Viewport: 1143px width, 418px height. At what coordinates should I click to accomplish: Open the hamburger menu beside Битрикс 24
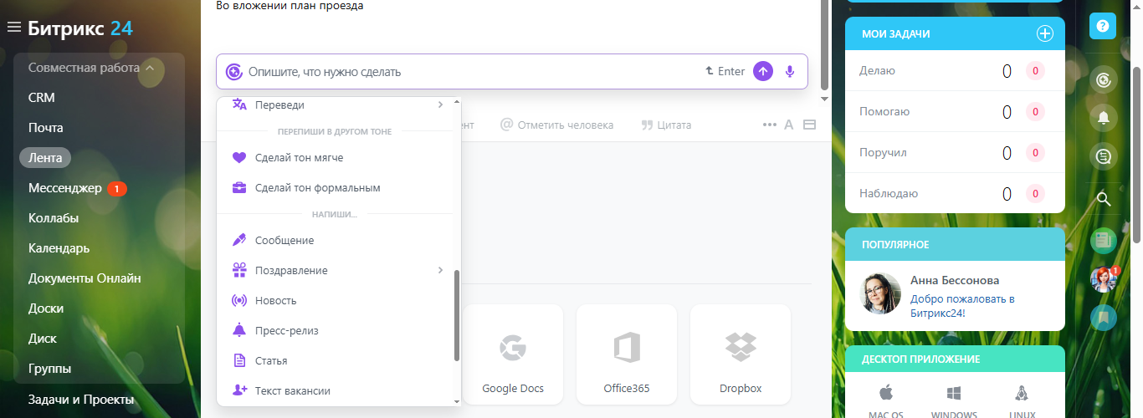coord(13,28)
